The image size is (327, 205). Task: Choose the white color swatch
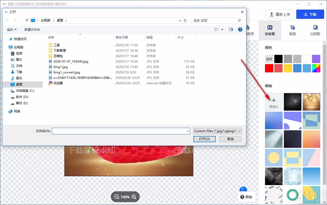pos(307,59)
